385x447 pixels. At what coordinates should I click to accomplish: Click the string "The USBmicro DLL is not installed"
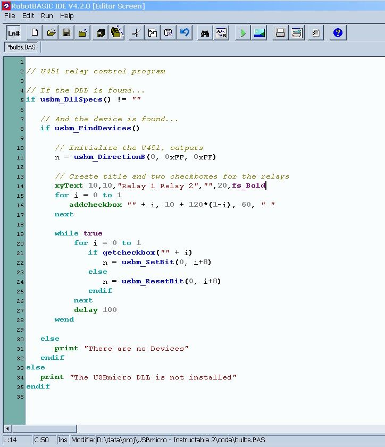tap(153, 377)
